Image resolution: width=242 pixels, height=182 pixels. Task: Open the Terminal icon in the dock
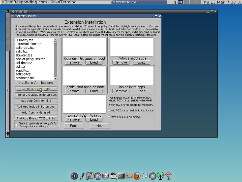[x=121, y=176]
